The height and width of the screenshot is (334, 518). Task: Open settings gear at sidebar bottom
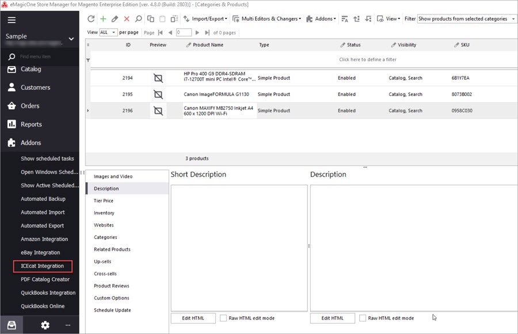45,325
